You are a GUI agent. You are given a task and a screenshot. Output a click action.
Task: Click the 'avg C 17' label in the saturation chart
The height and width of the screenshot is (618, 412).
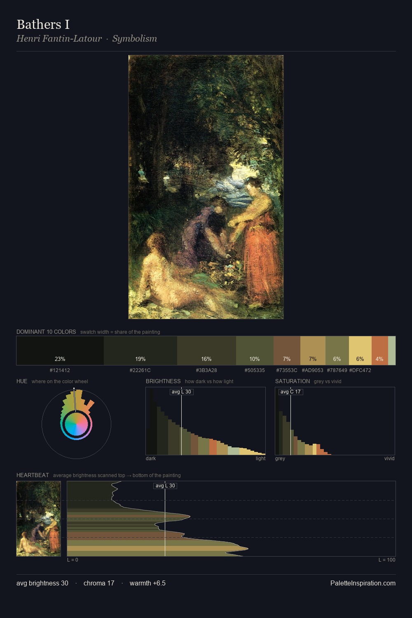290,392
